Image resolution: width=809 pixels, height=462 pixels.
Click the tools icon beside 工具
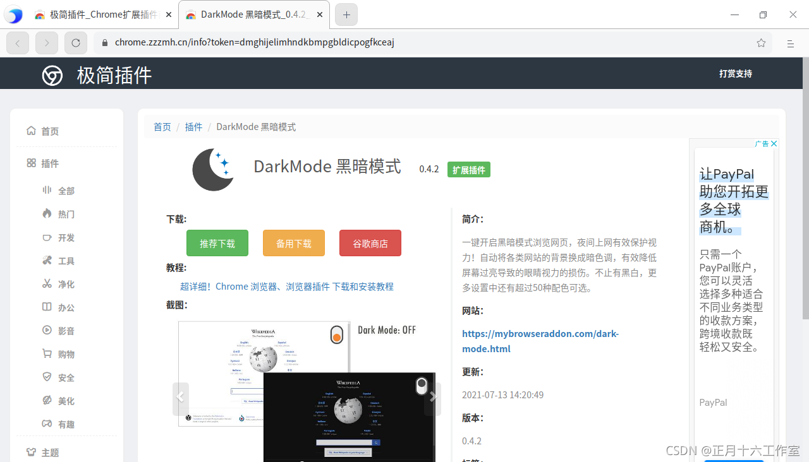47,260
